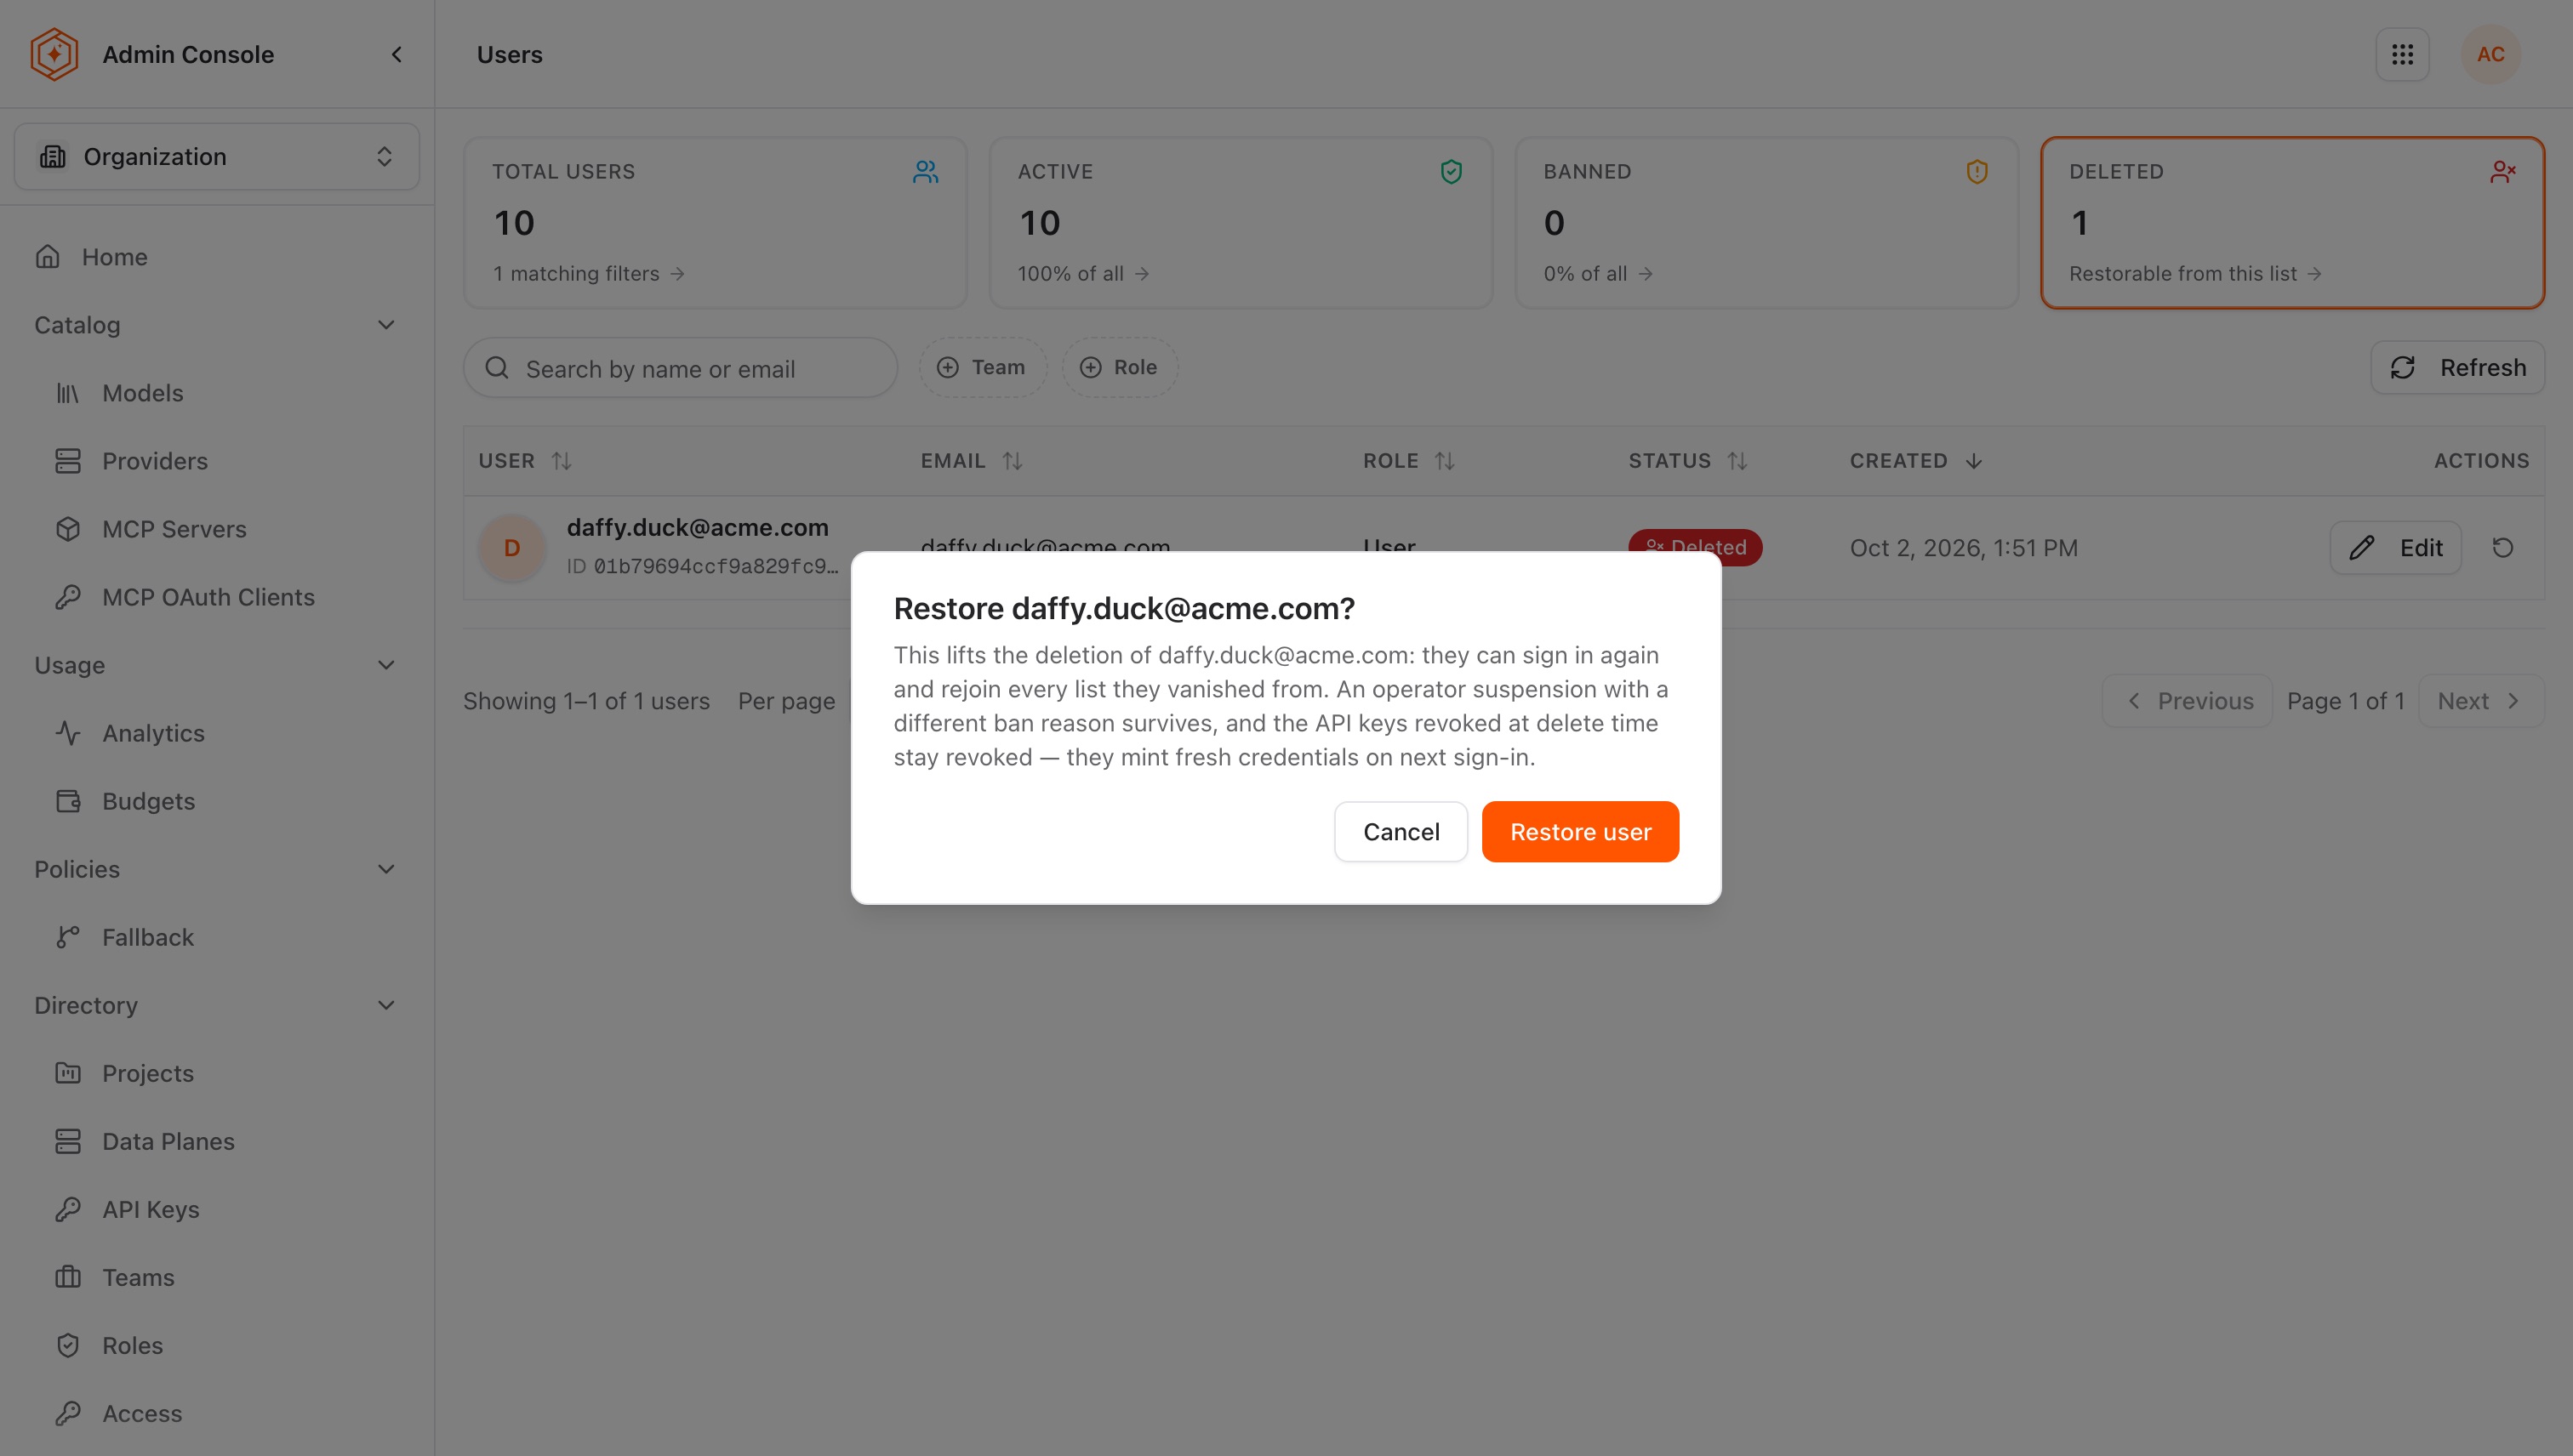
Task: Open the apps grid menu icon
Action: point(2402,54)
